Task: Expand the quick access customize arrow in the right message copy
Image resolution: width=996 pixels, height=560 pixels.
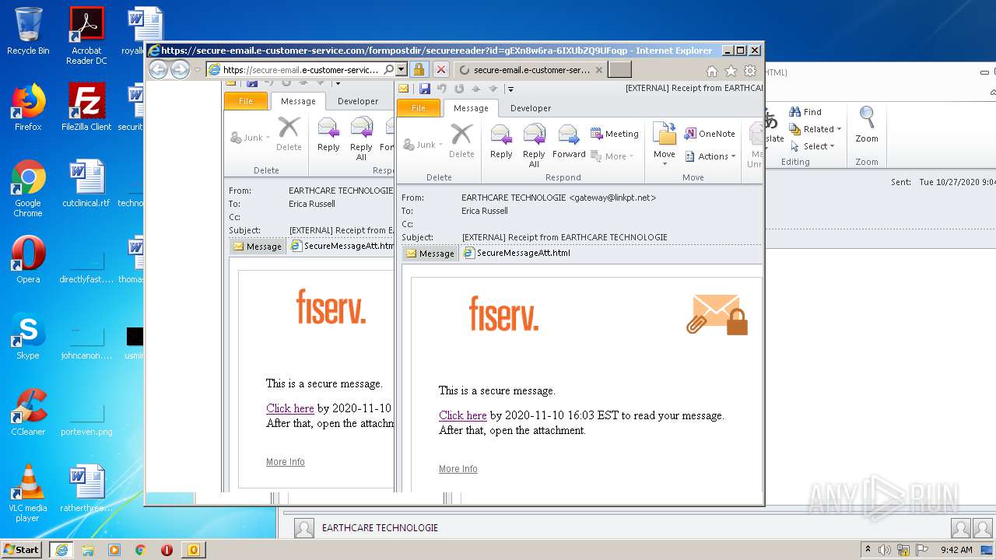Action: 510,89
